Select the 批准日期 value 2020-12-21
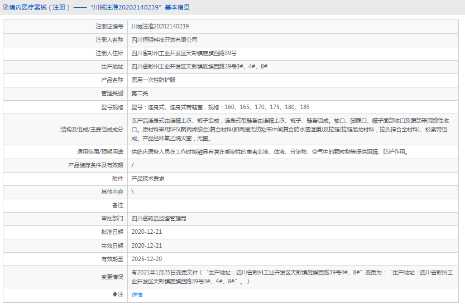 147,232
